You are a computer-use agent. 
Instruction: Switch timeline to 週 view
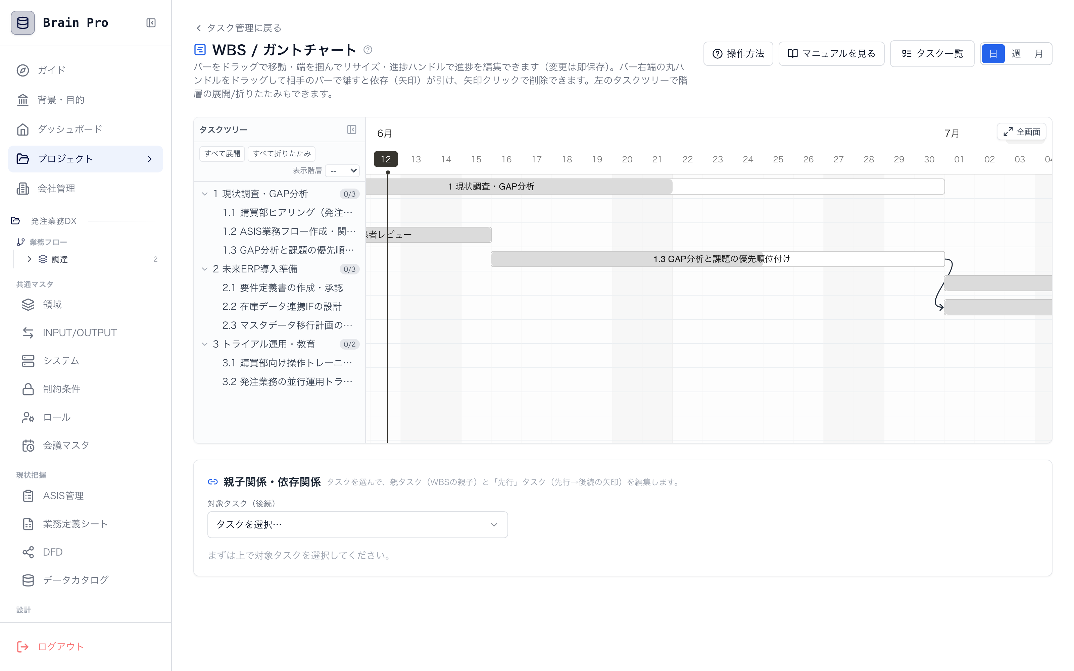click(1016, 54)
